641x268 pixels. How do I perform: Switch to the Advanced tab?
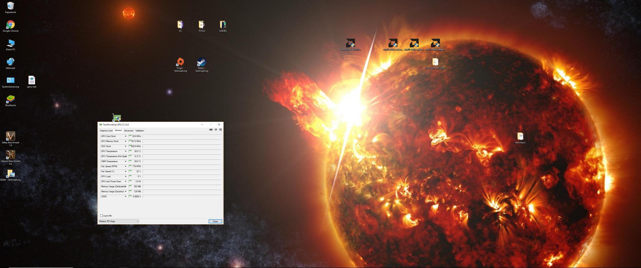point(129,131)
